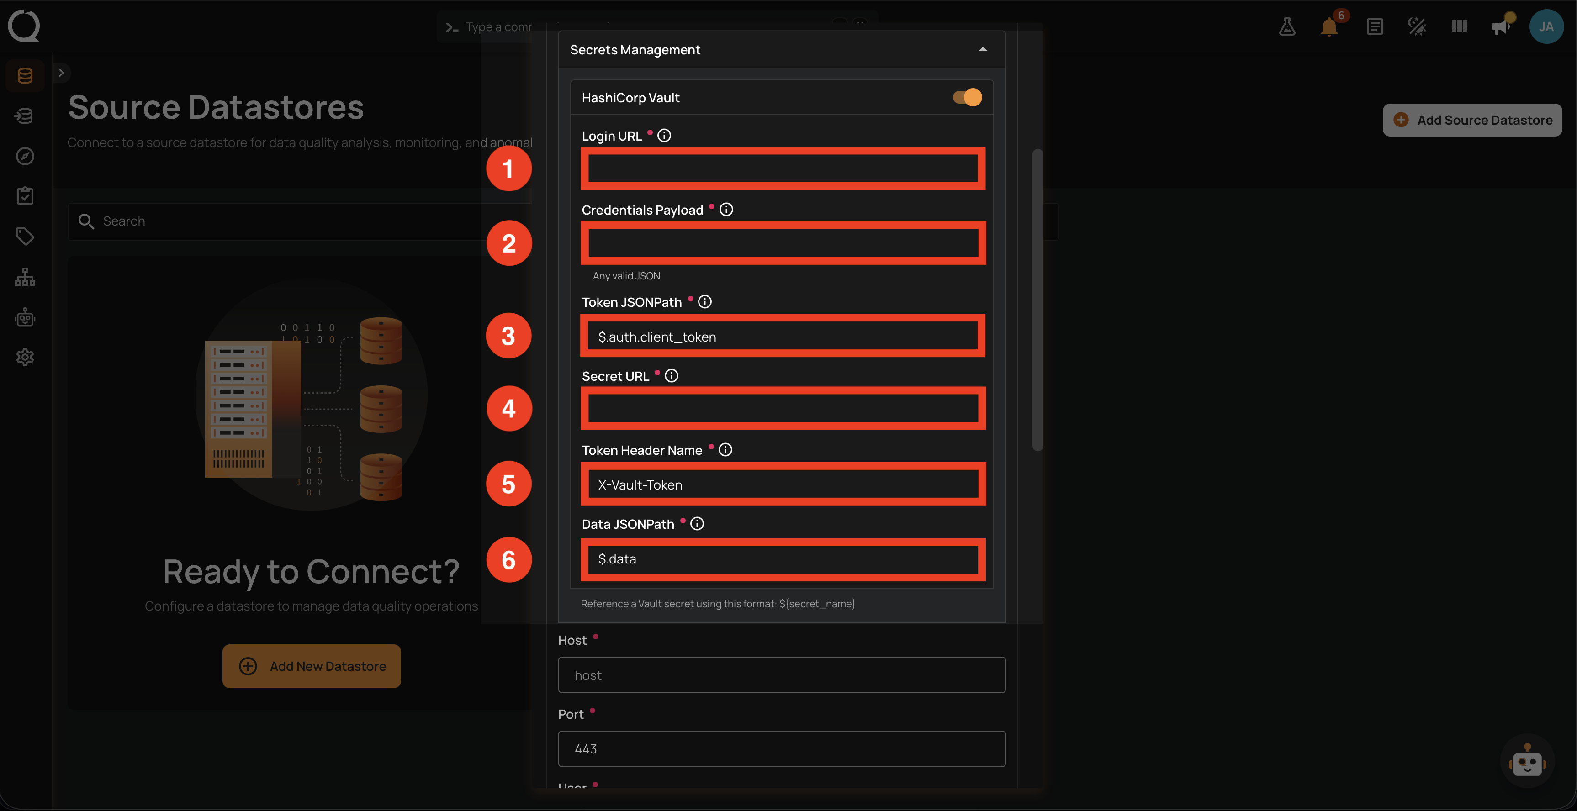Viewport: 1577px width, 811px height.
Task: Click the Source Datastores page heading
Action: (216, 108)
